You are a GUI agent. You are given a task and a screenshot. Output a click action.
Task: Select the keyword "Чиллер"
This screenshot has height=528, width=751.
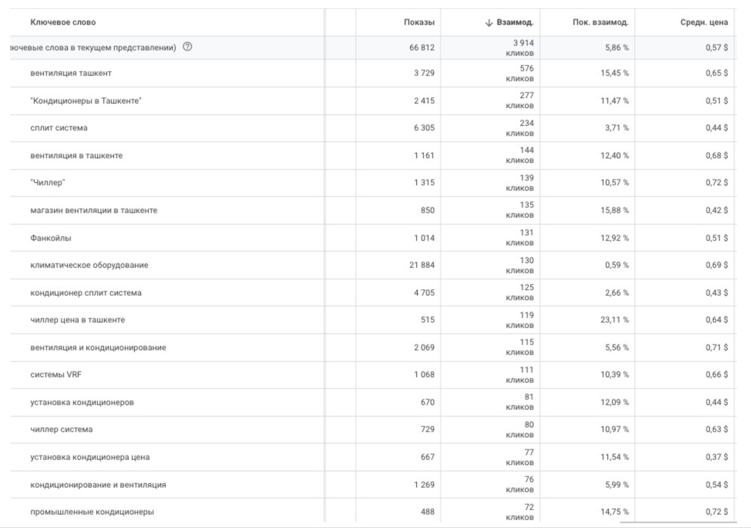pos(48,182)
